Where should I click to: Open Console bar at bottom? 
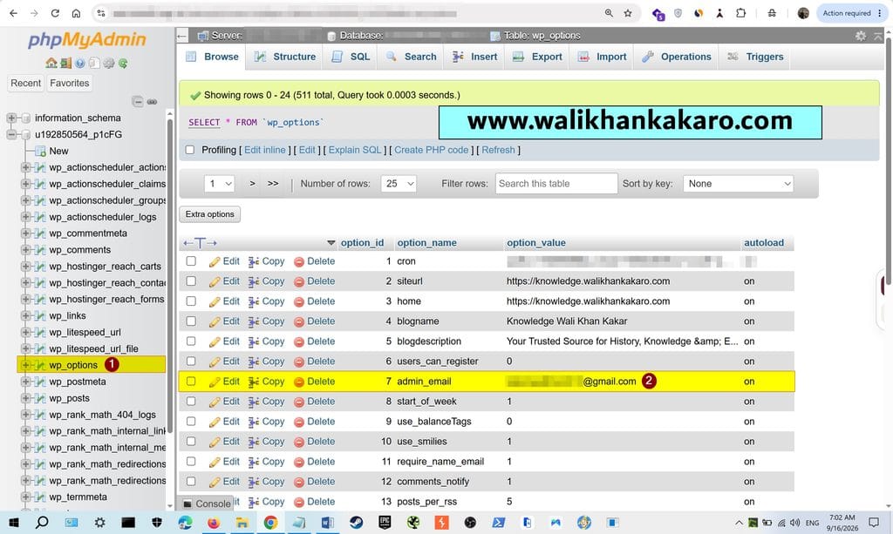pyautogui.click(x=208, y=504)
